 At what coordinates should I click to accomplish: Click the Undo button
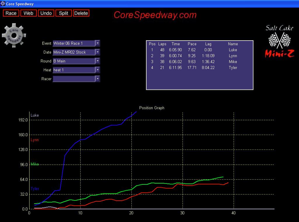(x=46, y=13)
